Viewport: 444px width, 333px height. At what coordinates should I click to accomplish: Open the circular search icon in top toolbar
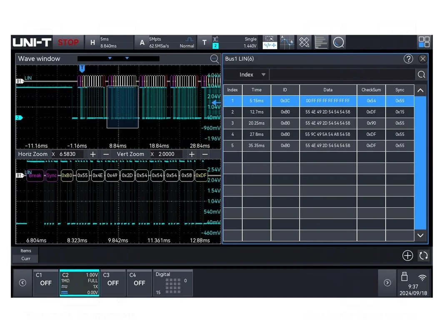coord(338,42)
